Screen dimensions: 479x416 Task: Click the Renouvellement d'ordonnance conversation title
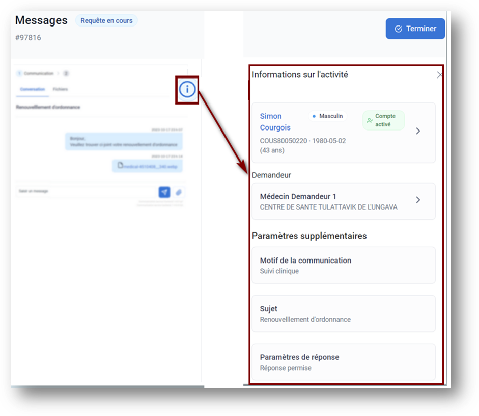click(x=48, y=107)
